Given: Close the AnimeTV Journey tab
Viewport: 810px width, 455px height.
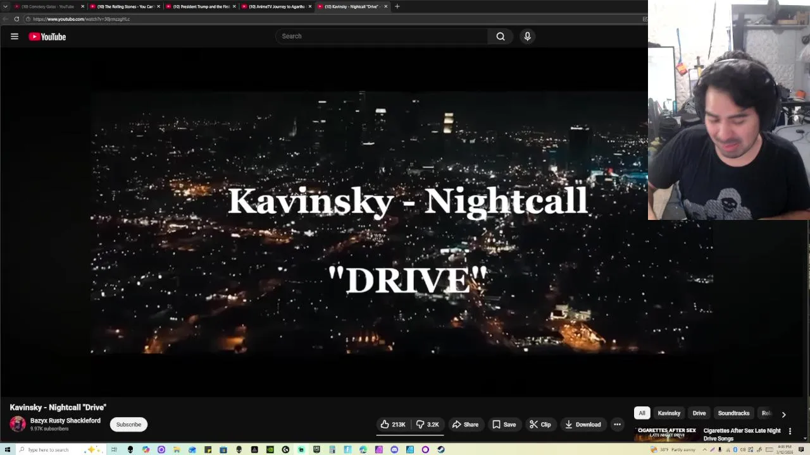Looking at the screenshot, I should tap(310, 6).
